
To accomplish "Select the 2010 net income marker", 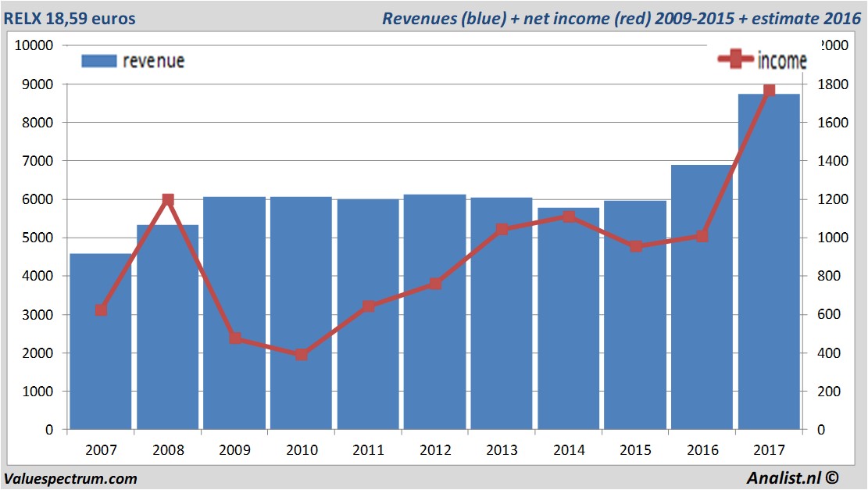I will [302, 354].
